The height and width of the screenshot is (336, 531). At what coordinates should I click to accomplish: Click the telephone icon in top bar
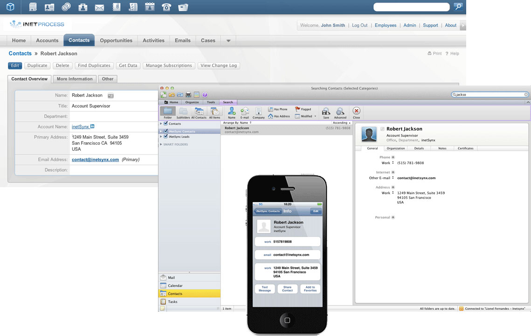coord(166,7)
